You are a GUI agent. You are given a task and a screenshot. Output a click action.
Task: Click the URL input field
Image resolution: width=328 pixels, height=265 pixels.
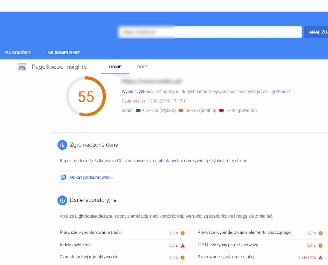pyautogui.click(x=210, y=32)
